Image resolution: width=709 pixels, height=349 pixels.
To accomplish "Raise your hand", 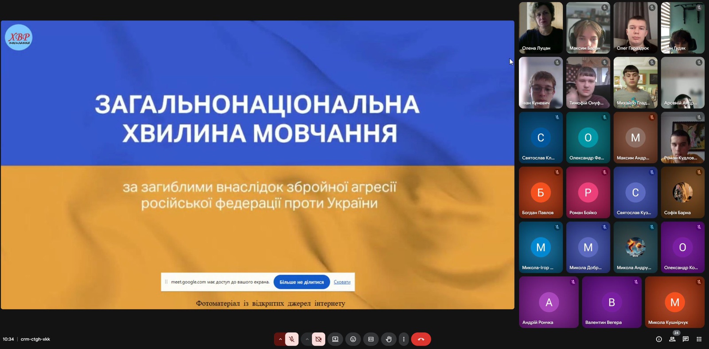I will pyautogui.click(x=389, y=339).
